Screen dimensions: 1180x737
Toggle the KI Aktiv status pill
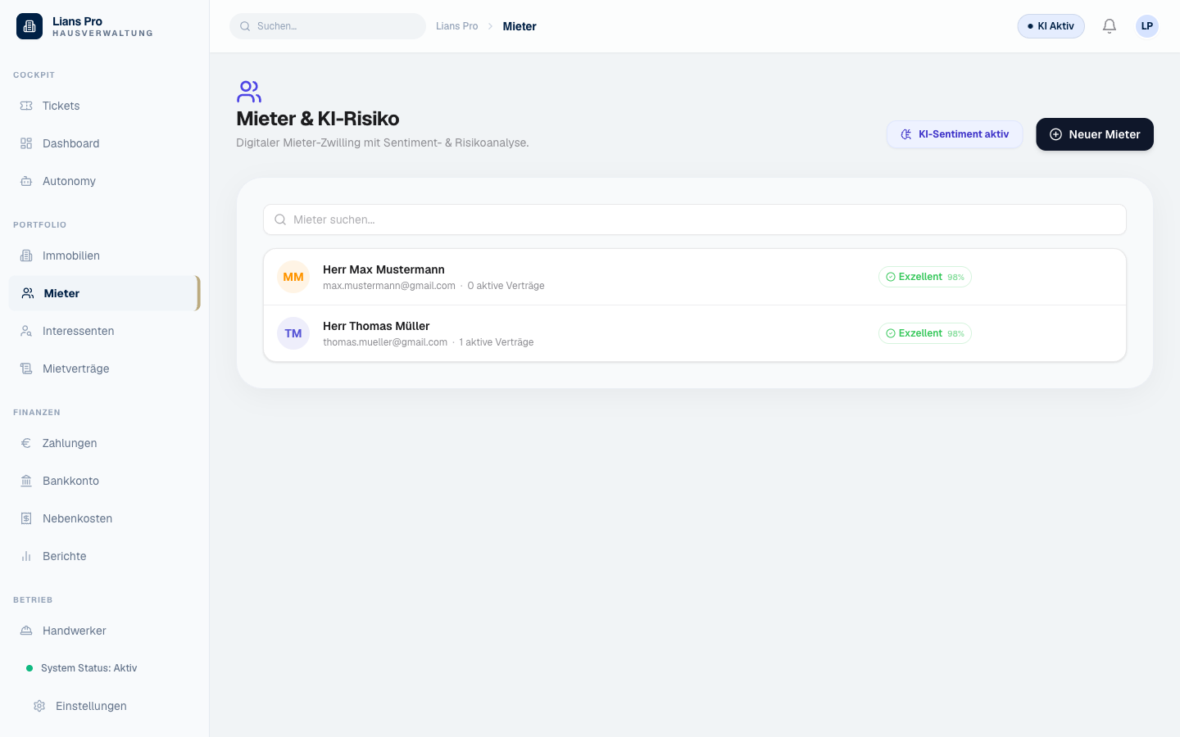click(1051, 26)
